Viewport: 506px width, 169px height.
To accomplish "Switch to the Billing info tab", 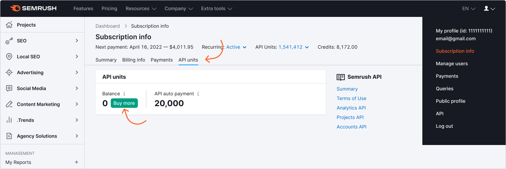I will (134, 60).
